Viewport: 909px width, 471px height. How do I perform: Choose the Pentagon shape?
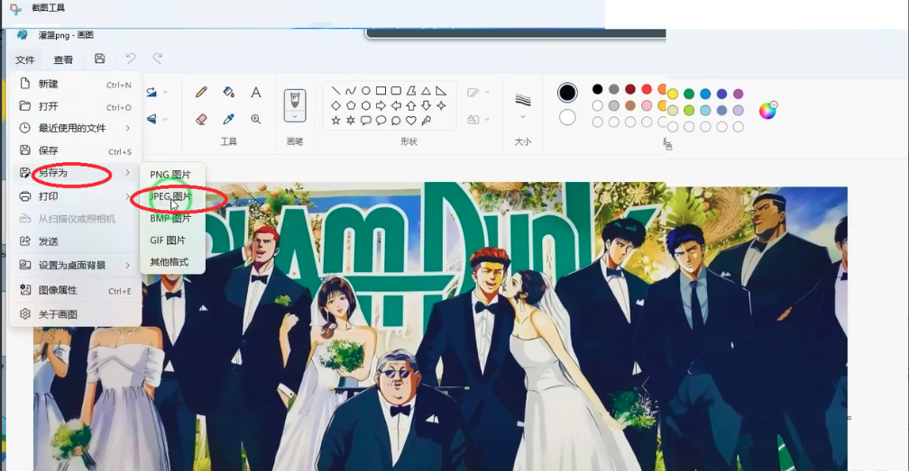(x=351, y=106)
